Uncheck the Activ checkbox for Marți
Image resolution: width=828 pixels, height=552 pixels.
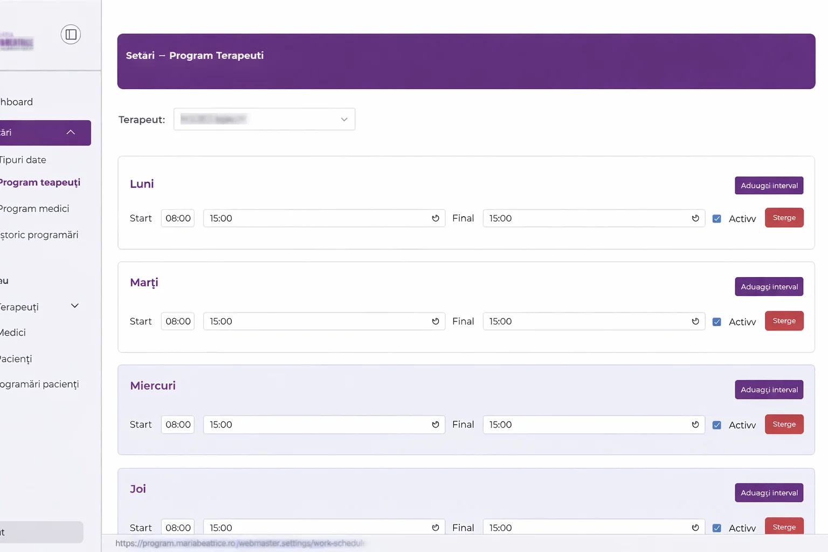[x=717, y=322]
